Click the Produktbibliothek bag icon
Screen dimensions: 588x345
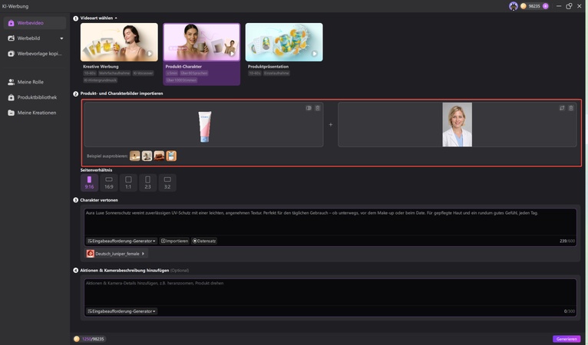12,97
